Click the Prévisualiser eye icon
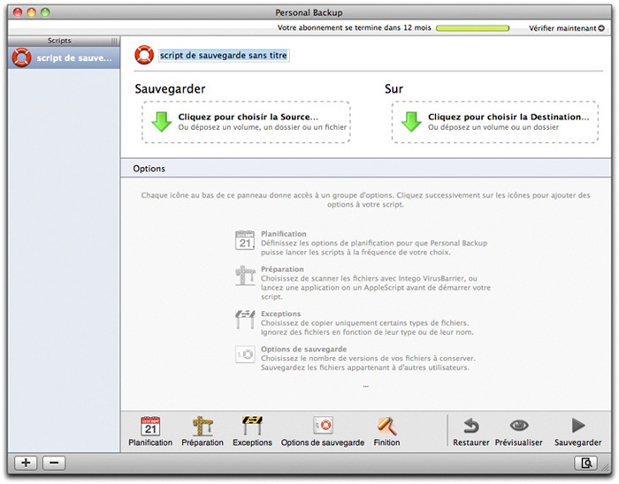 click(519, 426)
